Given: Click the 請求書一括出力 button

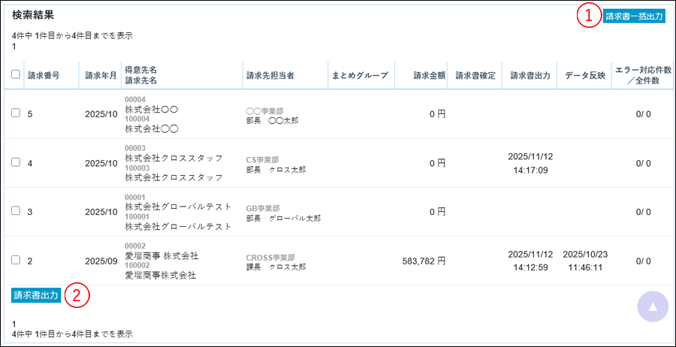Looking at the screenshot, I should [634, 17].
